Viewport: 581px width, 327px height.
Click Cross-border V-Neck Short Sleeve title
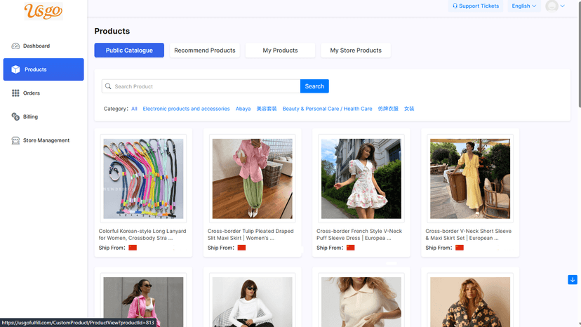(468, 234)
